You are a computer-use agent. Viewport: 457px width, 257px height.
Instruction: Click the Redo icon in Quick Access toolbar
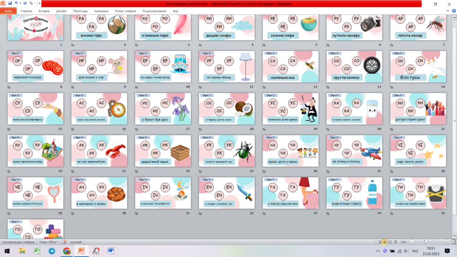(x=25, y=3)
